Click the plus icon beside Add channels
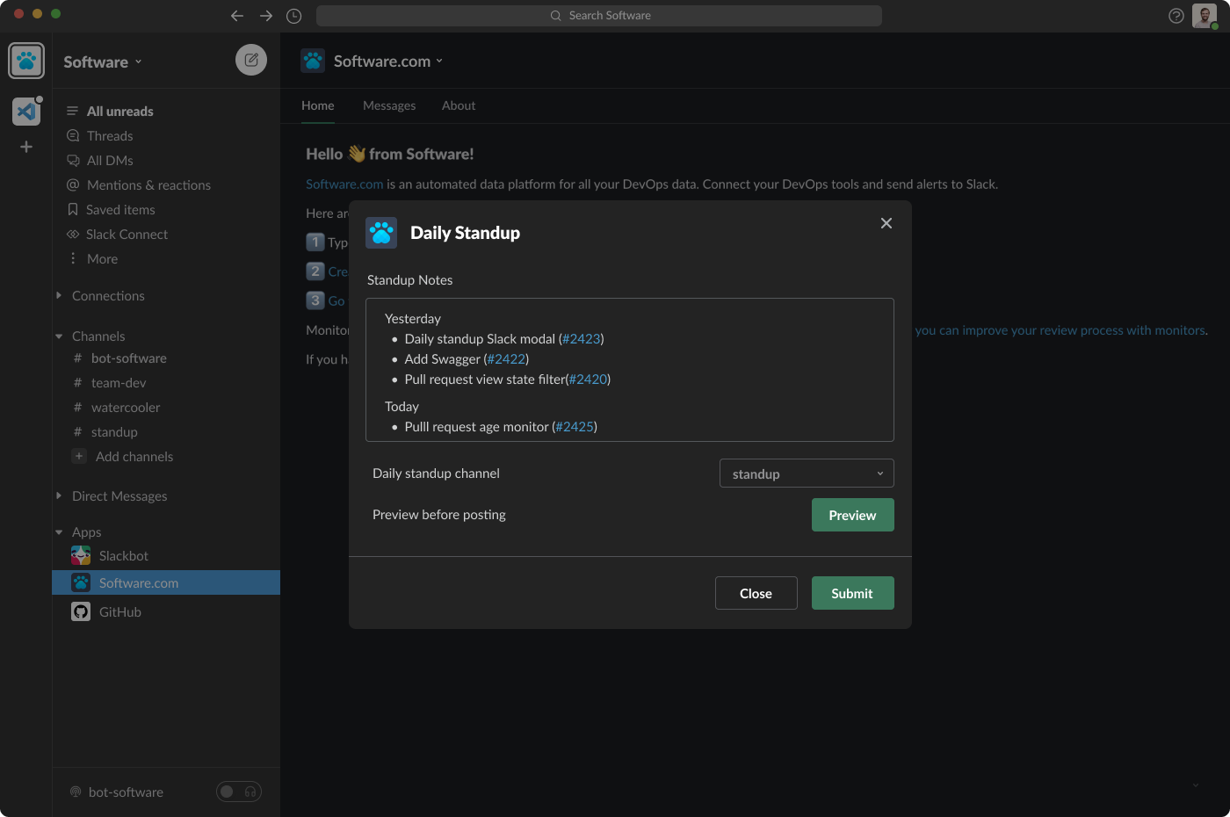The height and width of the screenshot is (817, 1230). pos(79,456)
